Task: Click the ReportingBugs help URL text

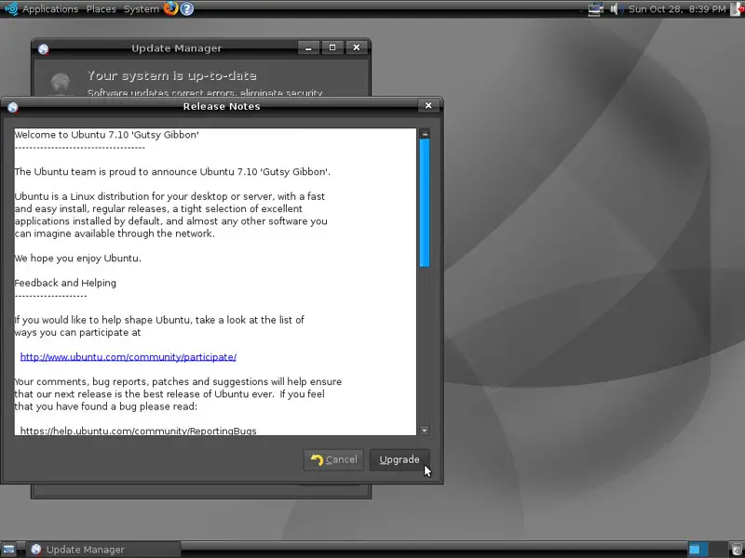Action: point(138,431)
